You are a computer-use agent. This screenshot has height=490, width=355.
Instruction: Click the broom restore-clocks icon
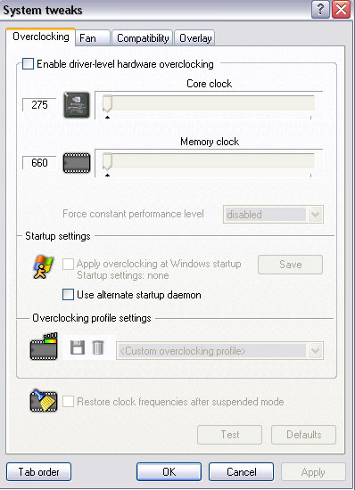tap(44, 401)
